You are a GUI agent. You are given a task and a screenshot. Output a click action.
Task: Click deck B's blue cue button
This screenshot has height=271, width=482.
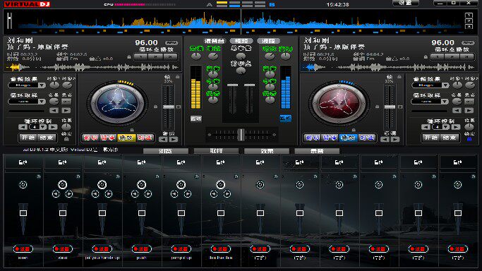pyautogui.click(x=313, y=138)
